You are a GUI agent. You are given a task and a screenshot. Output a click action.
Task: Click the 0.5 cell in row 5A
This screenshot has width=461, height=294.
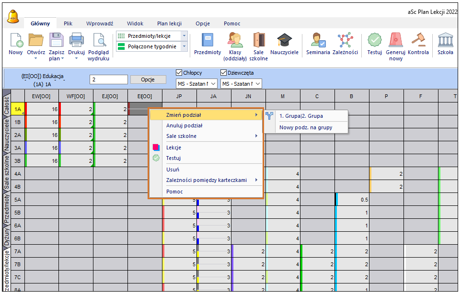[352, 200]
